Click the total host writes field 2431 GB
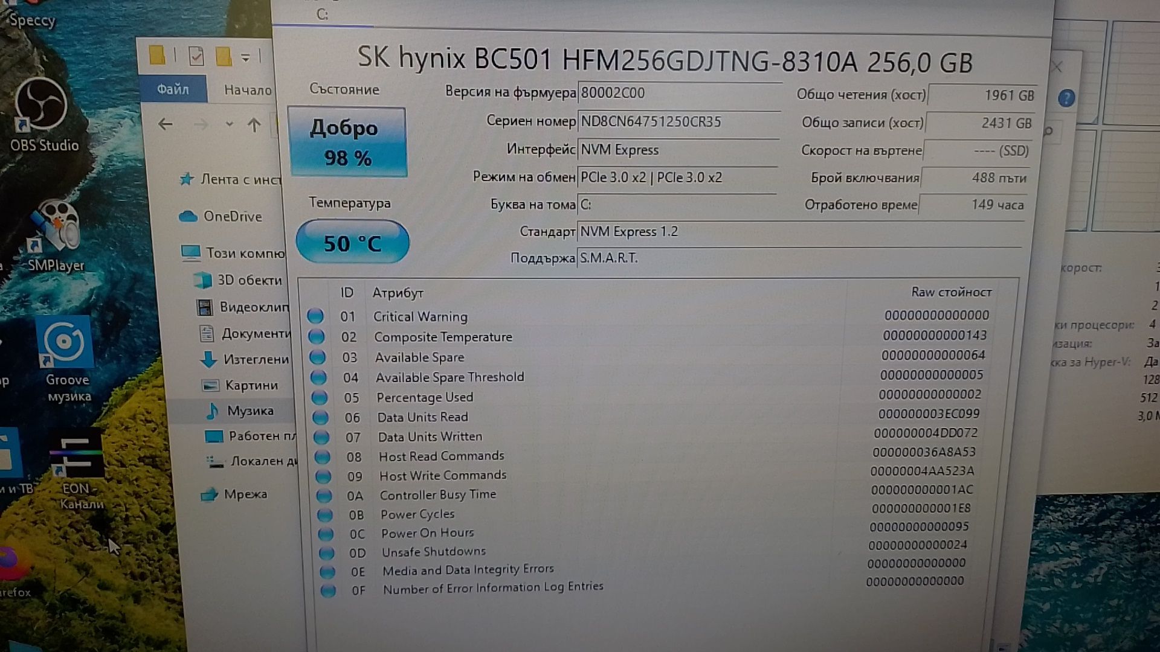Image resolution: width=1160 pixels, height=652 pixels. [x=980, y=123]
